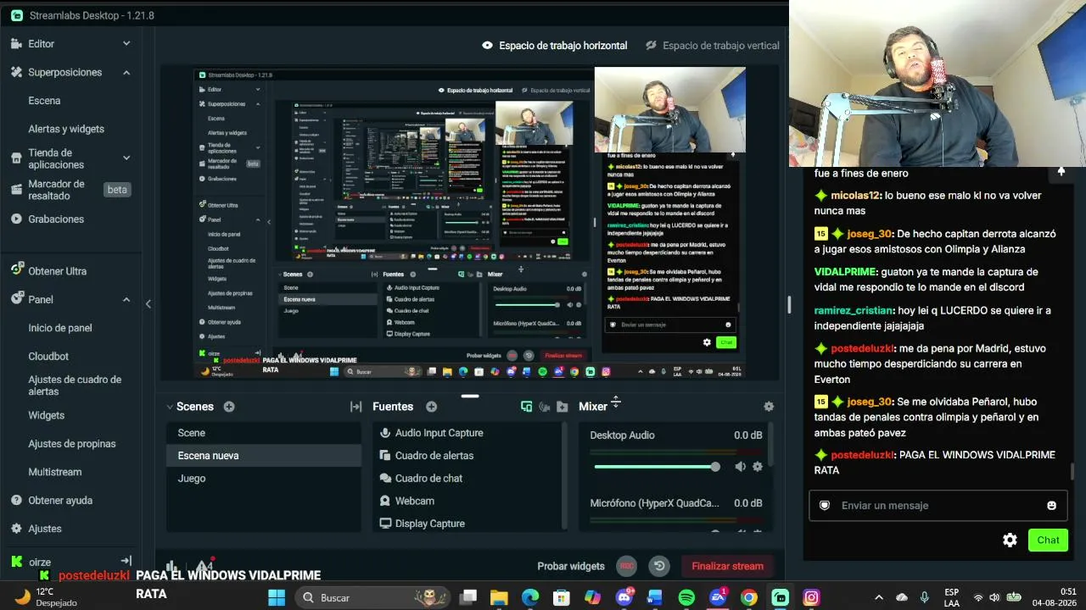The height and width of the screenshot is (610, 1086).
Task: Click the Superposiciones icon in sidebar
Action: pos(16,72)
